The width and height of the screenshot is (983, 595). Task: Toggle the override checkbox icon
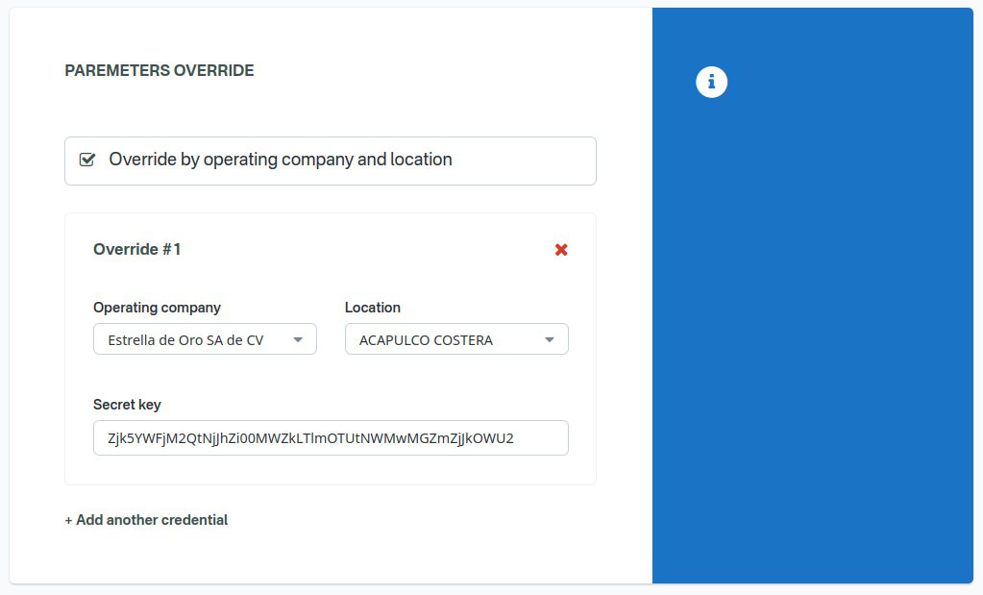87,160
